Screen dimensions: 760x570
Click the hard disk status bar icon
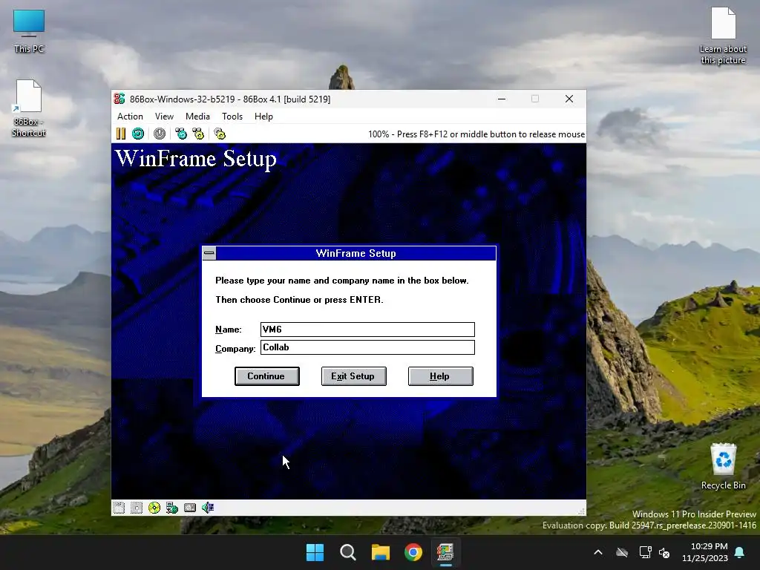(x=190, y=508)
